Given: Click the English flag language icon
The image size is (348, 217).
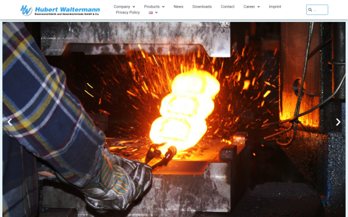Looking at the screenshot, I should pos(151,13).
